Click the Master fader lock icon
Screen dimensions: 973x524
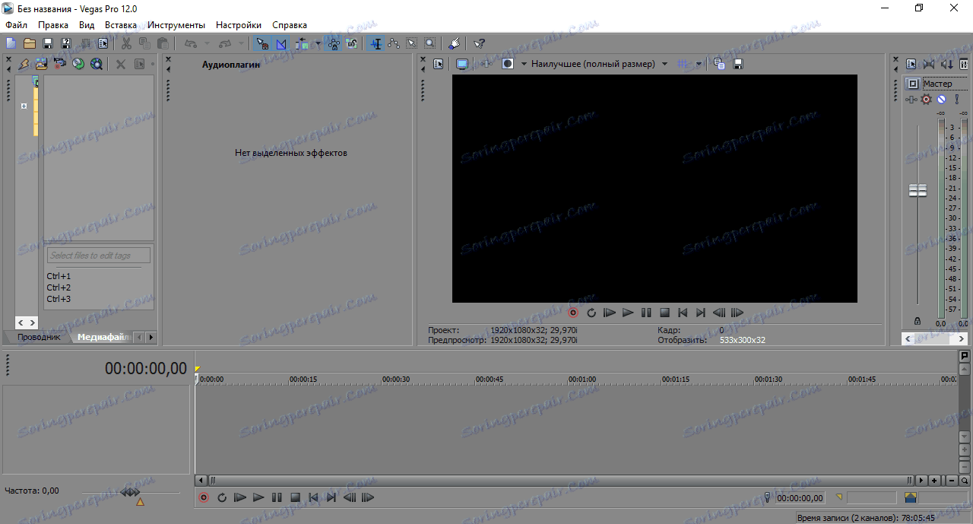[918, 322]
